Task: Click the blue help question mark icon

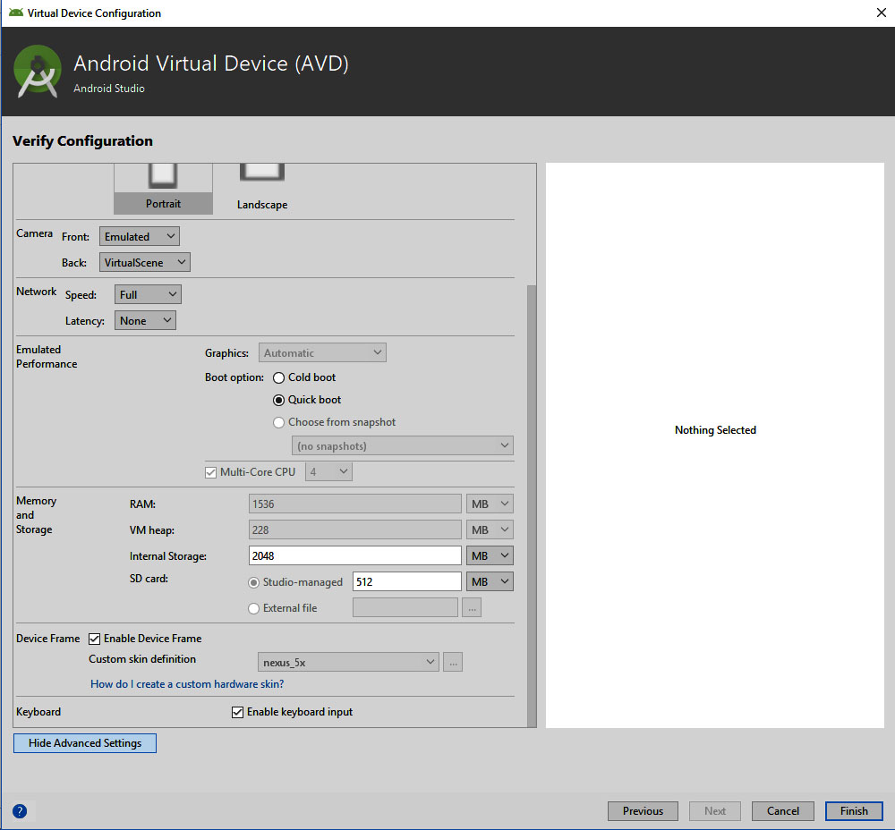Action: (x=20, y=811)
